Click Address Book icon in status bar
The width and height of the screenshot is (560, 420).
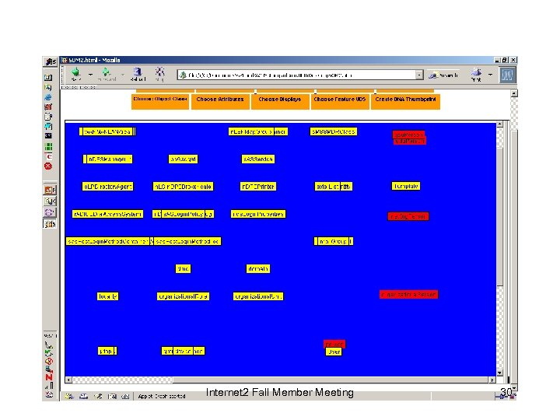[x=112, y=396]
